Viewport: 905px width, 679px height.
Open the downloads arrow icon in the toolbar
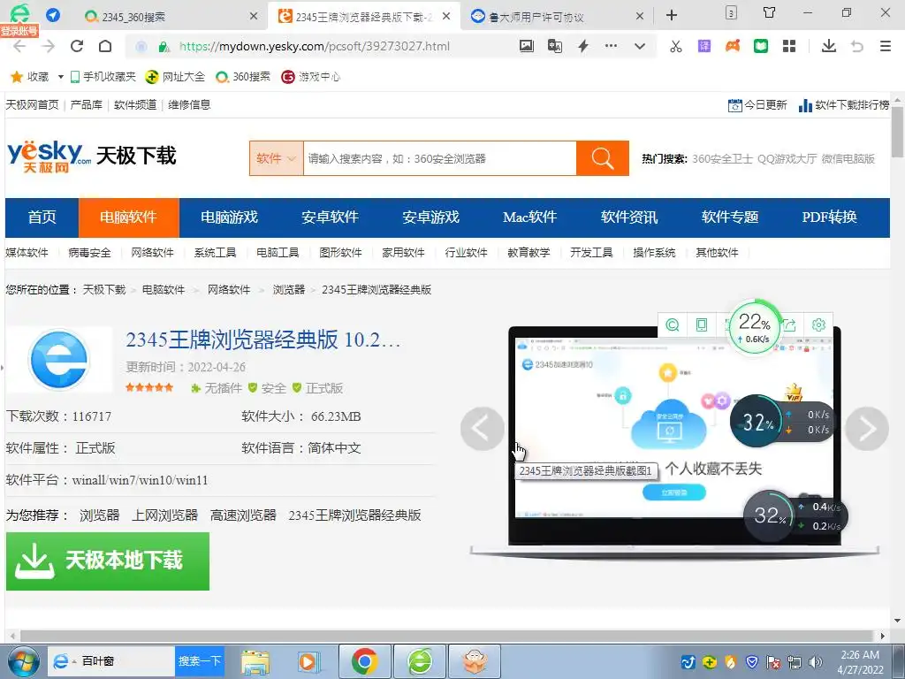point(829,46)
